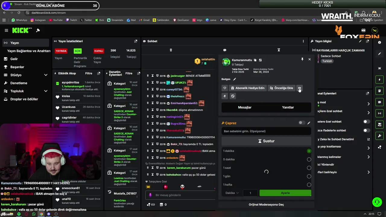The image size is (386, 217).
Task: Click the speech bubble icon in the chat toolbar
Action: (x=225, y=50)
